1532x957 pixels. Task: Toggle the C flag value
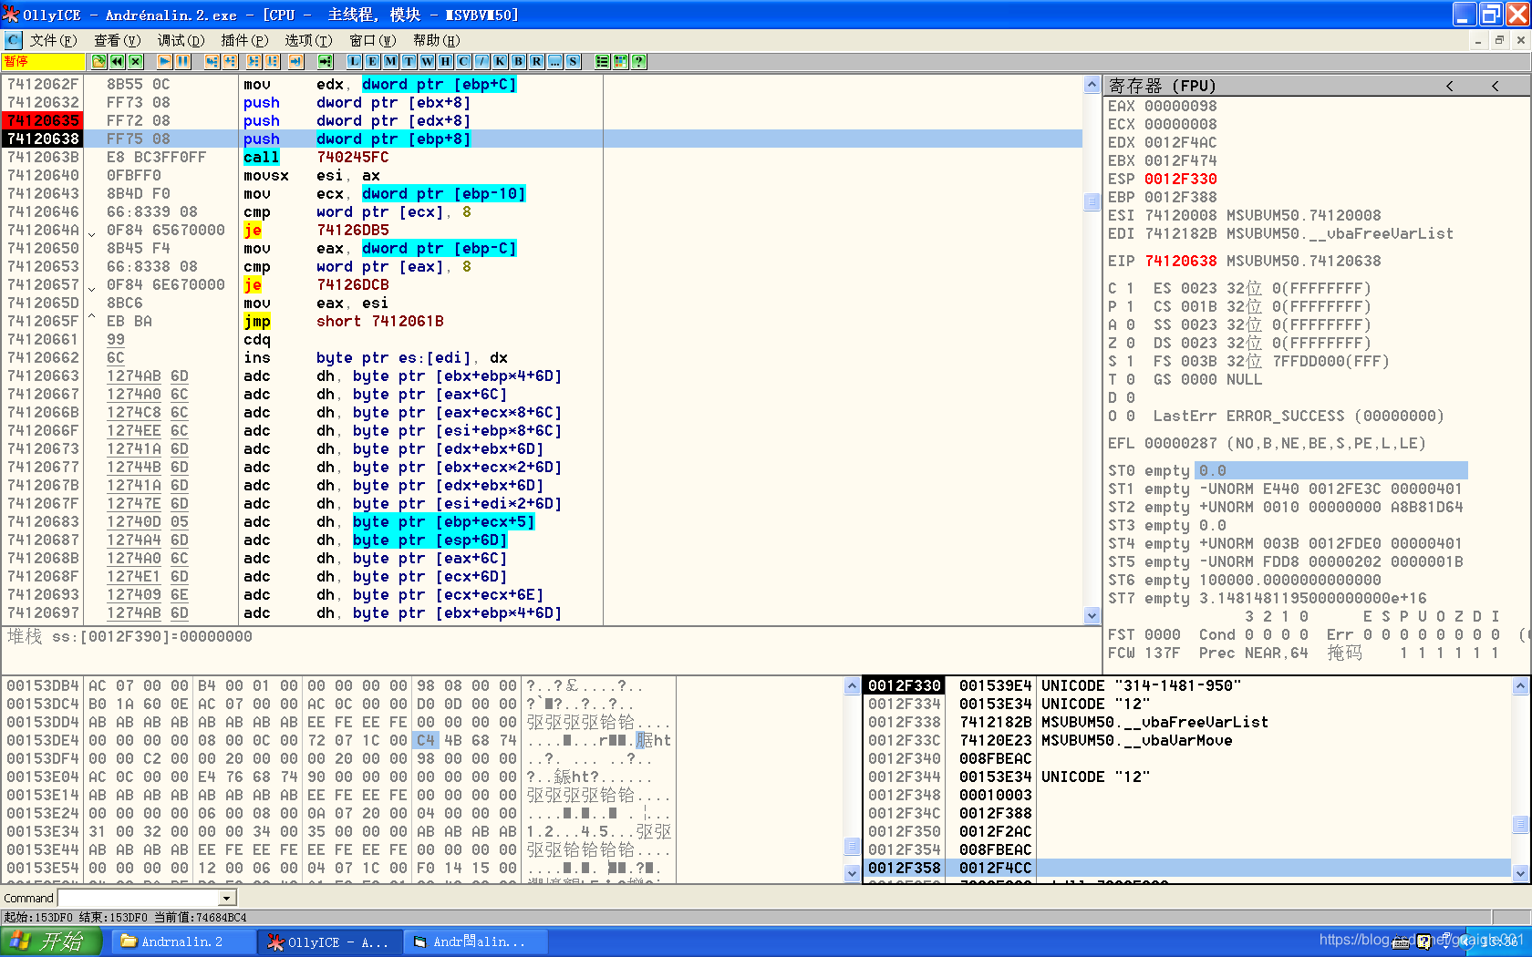pos(1131,288)
